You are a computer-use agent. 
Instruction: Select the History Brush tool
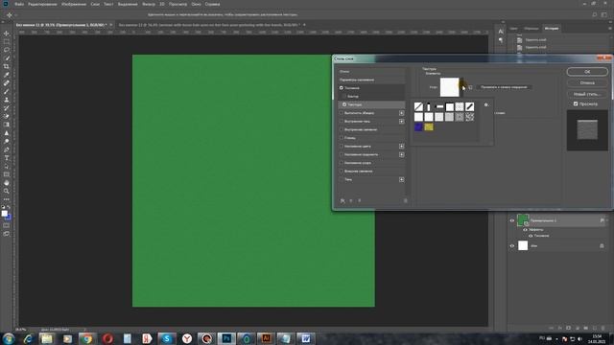click(7, 108)
